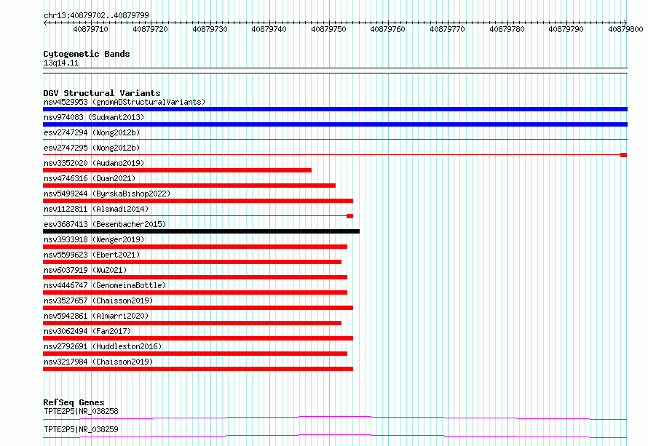Click nsv3217984 Chaisson2019 label
648x446 pixels.
tap(98, 362)
